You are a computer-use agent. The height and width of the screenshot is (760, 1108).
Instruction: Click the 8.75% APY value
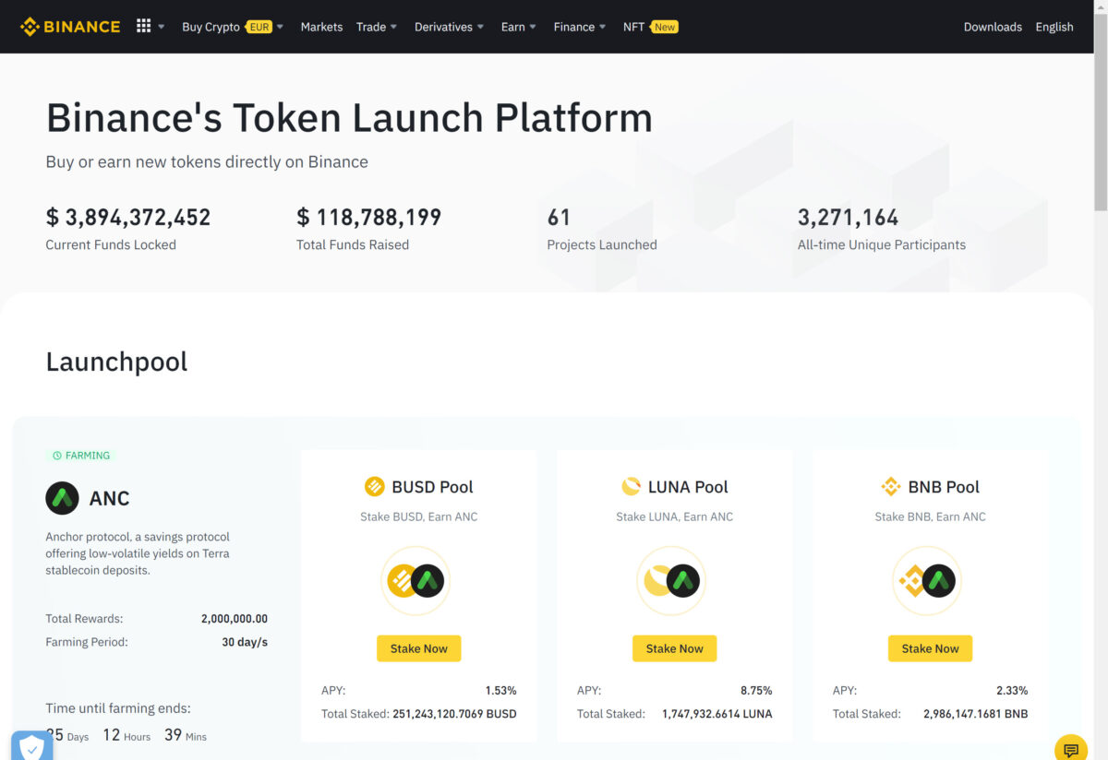tap(756, 691)
